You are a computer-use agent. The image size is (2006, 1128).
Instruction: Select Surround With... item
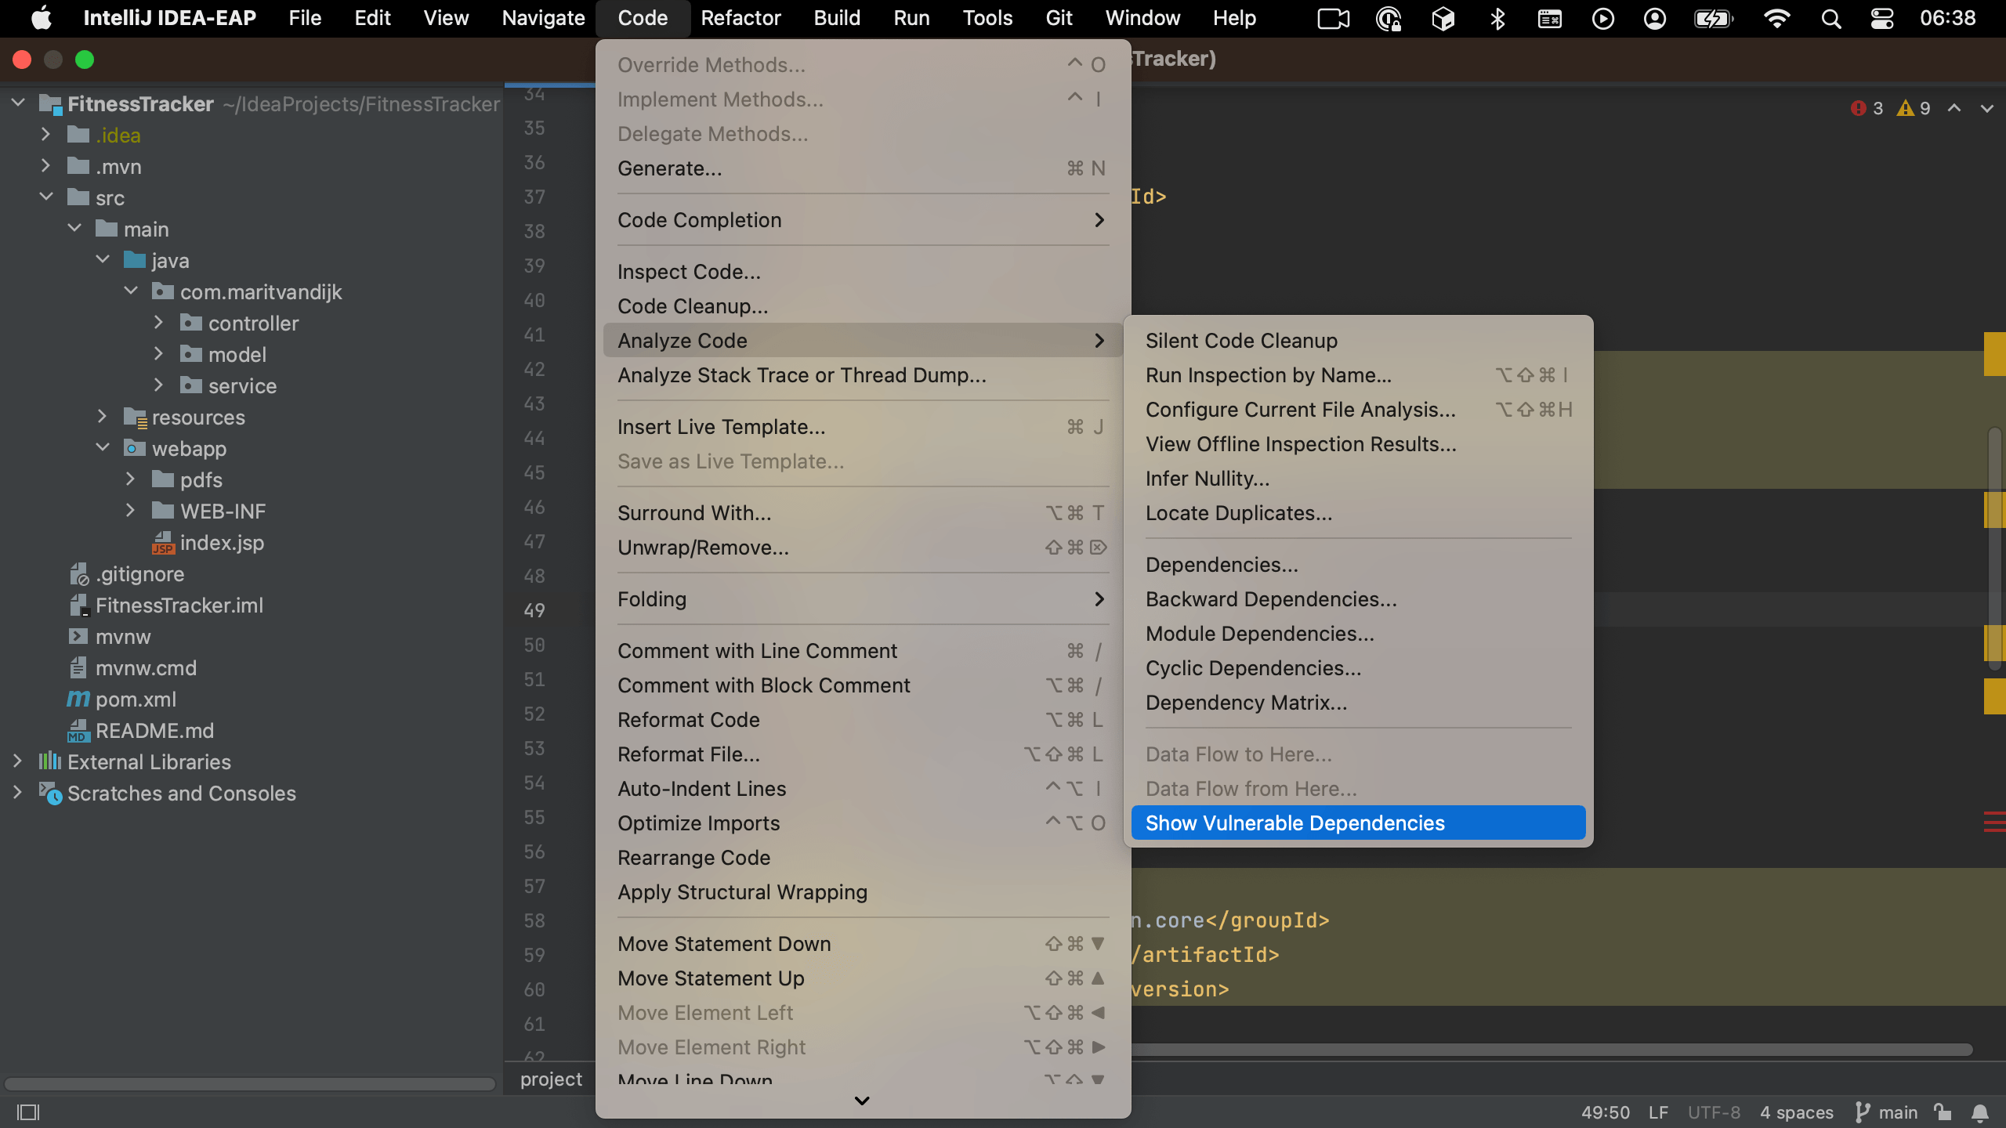[863, 513]
